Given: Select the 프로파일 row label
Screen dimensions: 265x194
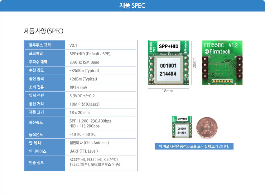Looking at the screenshot, I should 36,53.
